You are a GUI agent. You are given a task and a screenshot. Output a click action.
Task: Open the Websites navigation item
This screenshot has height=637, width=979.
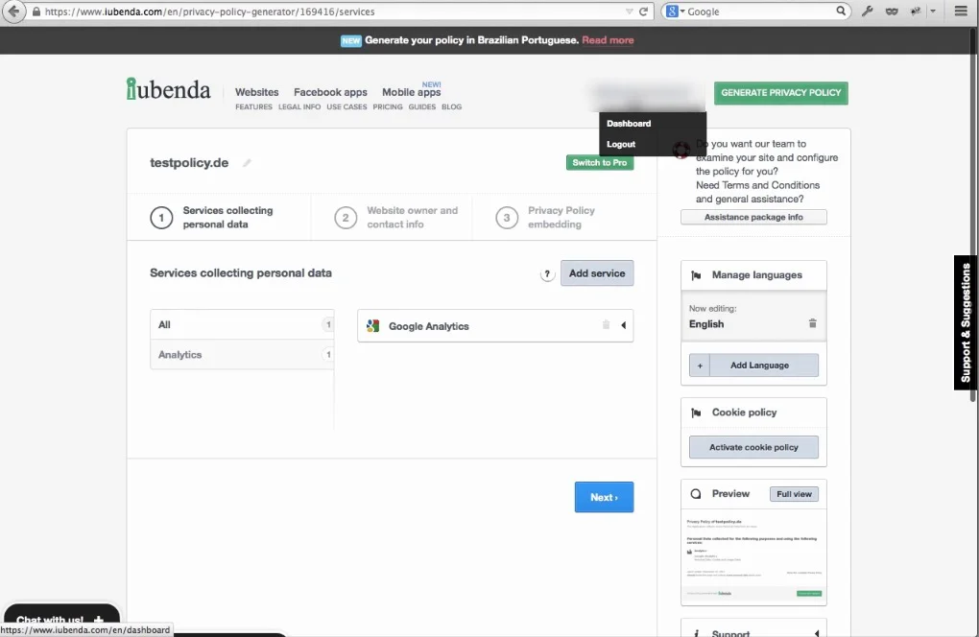tap(256, 92)
